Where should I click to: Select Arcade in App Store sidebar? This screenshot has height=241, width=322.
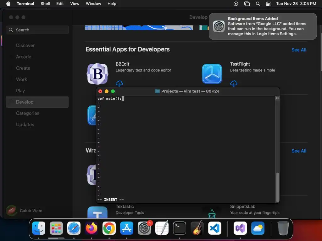click(x=37, y=57)
